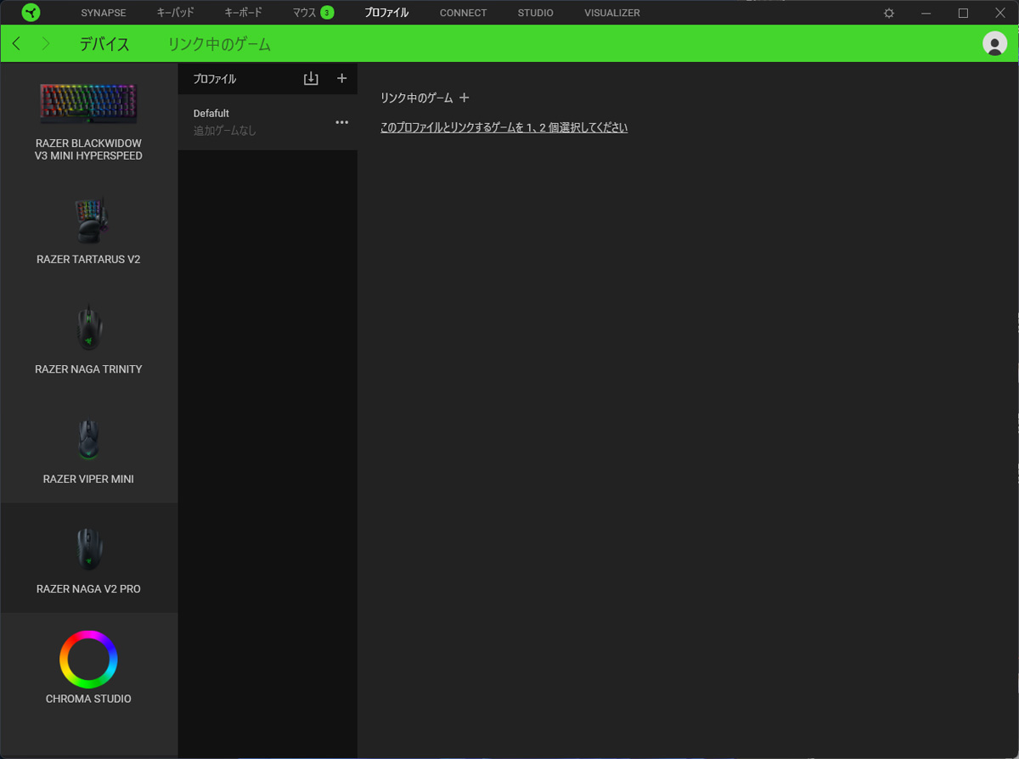Screen dimensions: 1019x759
Task: Click the plus icon beside リンク中のゲーム
Action: 464,98
